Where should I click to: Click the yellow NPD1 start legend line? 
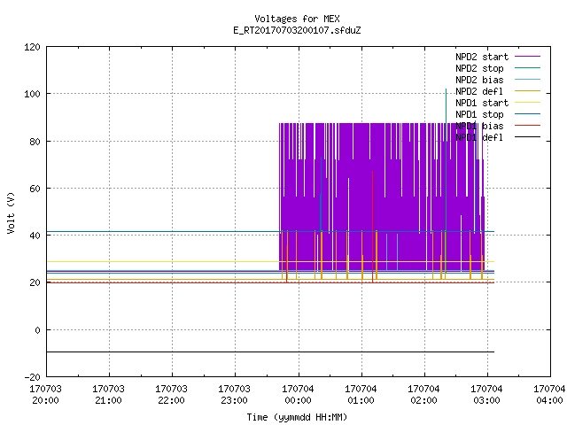point(527,103)
